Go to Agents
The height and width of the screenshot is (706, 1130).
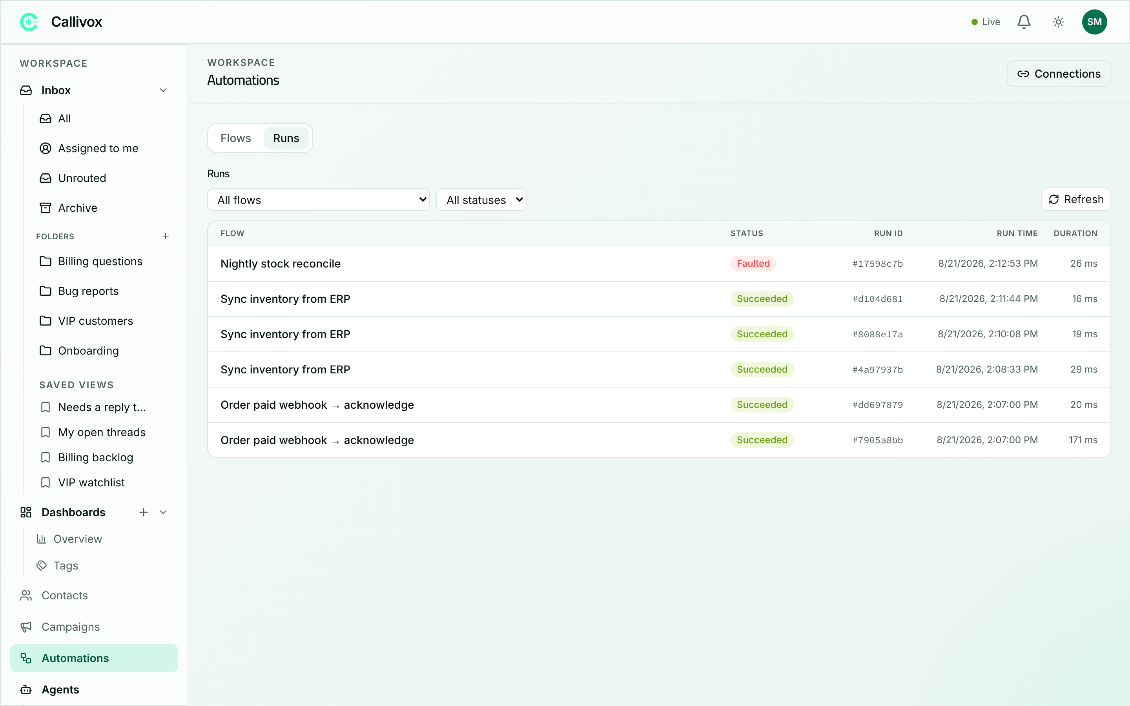click(x=60, y=690)
